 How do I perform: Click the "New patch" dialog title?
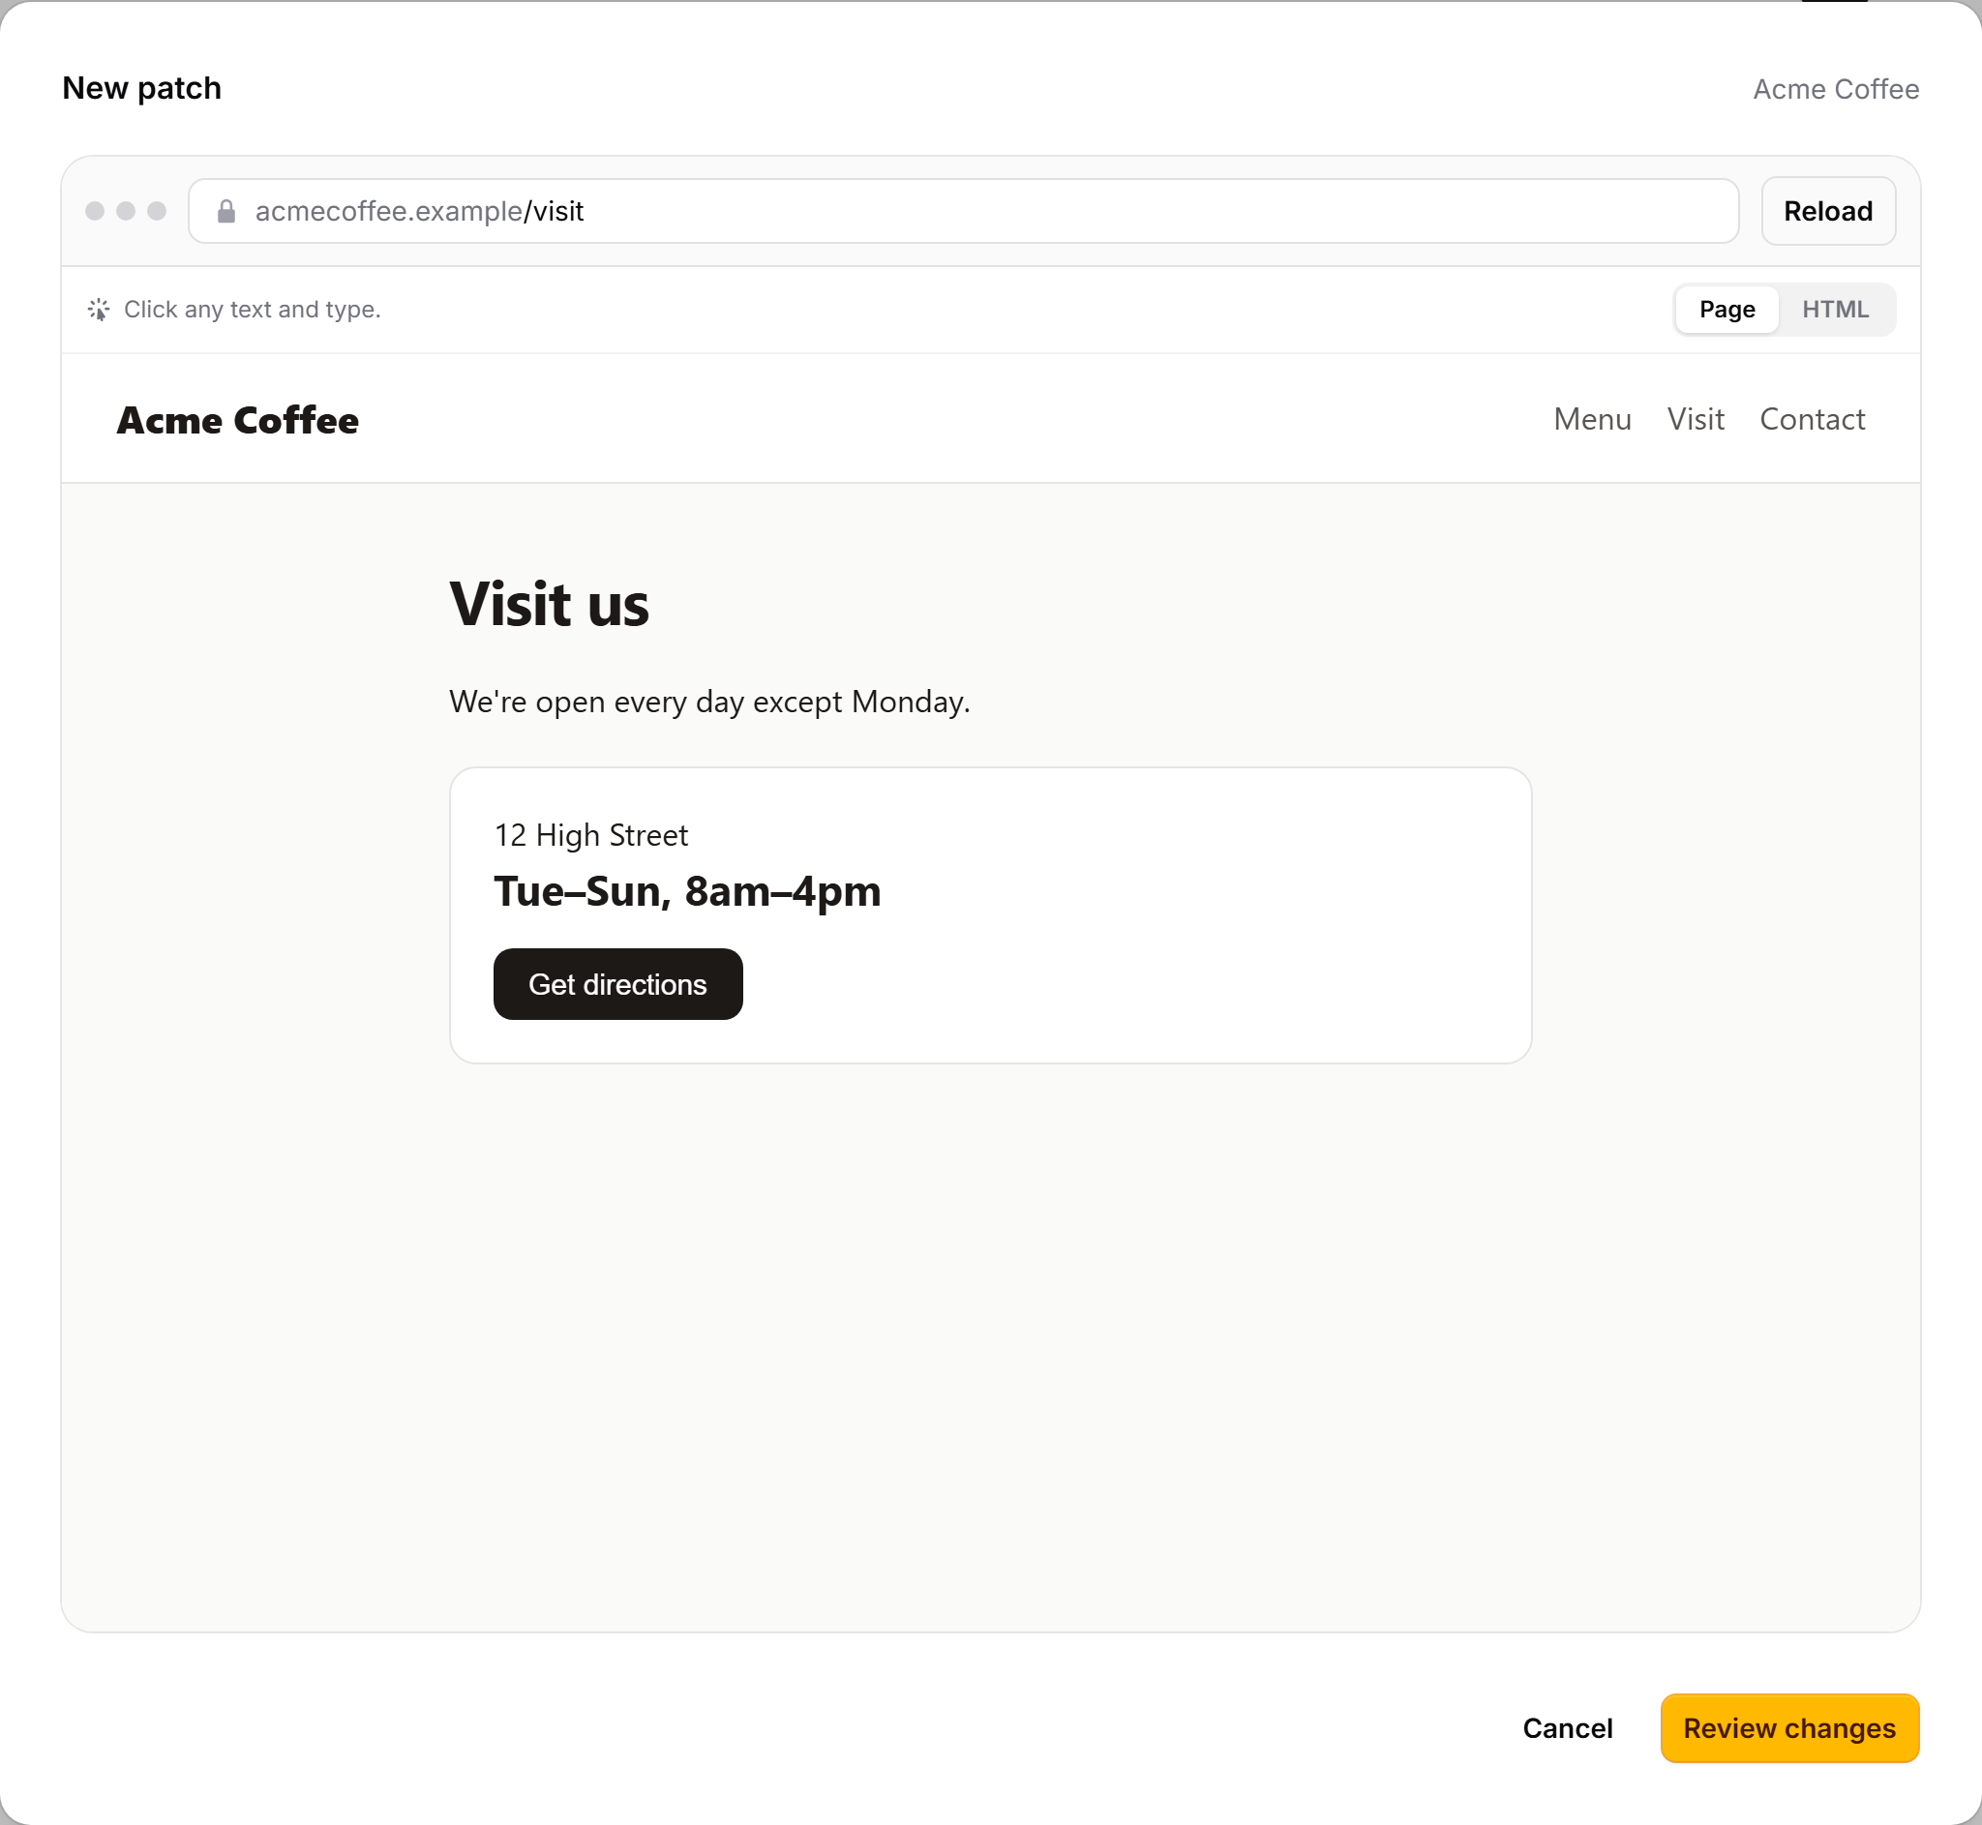pyautogui.click(x=142, y=88)
